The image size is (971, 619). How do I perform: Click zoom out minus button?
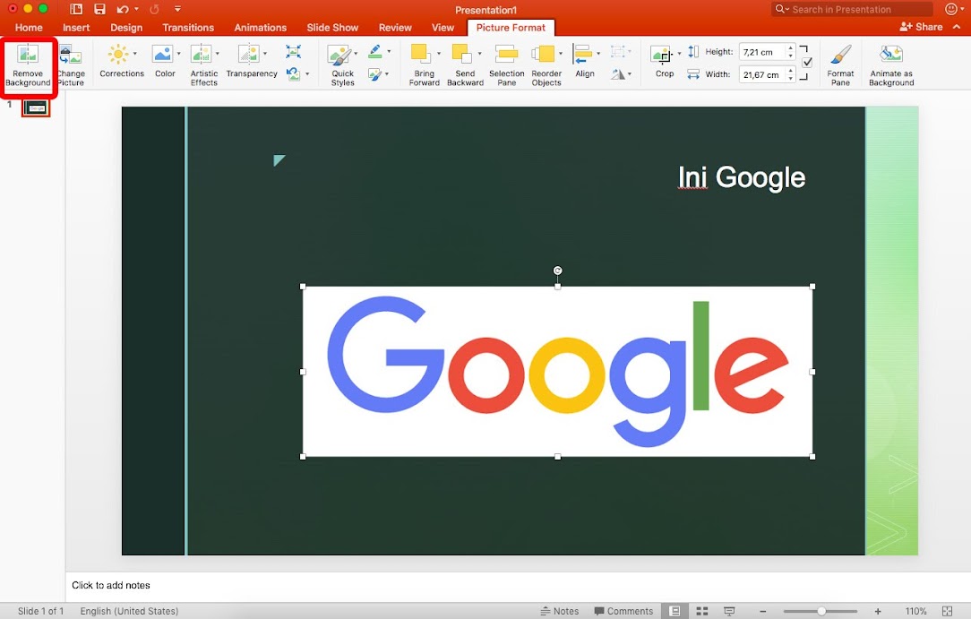click(763, 611)
